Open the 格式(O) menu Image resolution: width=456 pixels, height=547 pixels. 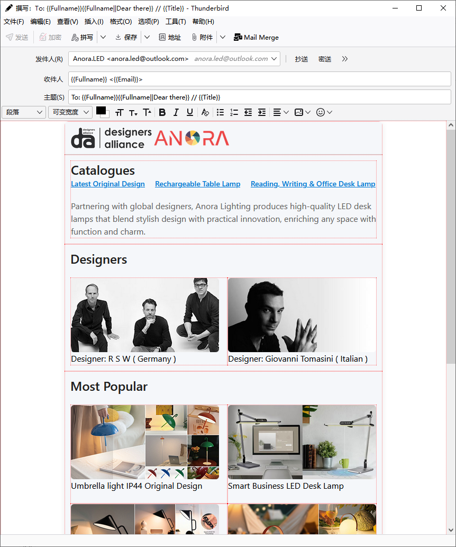click(x=121, y=22)
